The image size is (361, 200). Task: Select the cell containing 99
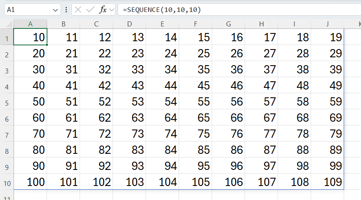pos(328,165)
